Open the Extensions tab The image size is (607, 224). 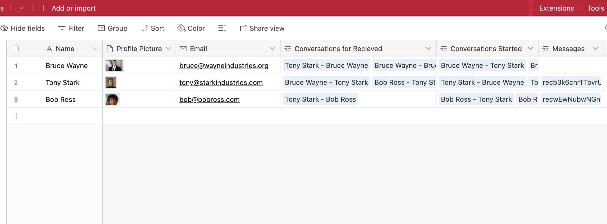click(x=556, y=8)
